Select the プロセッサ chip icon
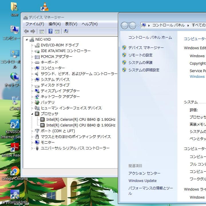This screenshot has height=206, width=206. coord(37,114)
